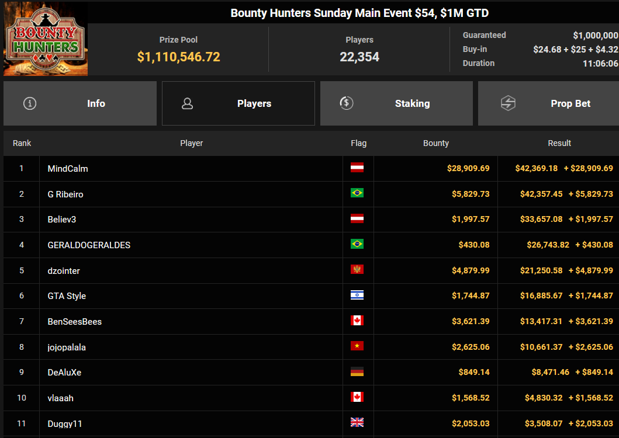Click the Result column header

click(x=559, y=143)
